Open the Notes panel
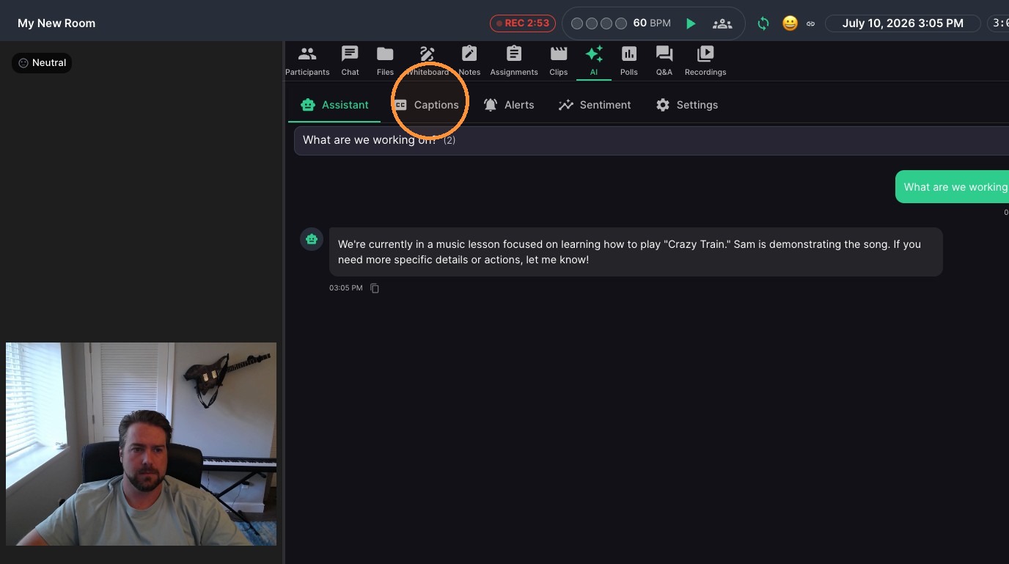Image resolution: width=1009 pixels, height=564 pixels. pyautogui.click(x=469, y=61)
